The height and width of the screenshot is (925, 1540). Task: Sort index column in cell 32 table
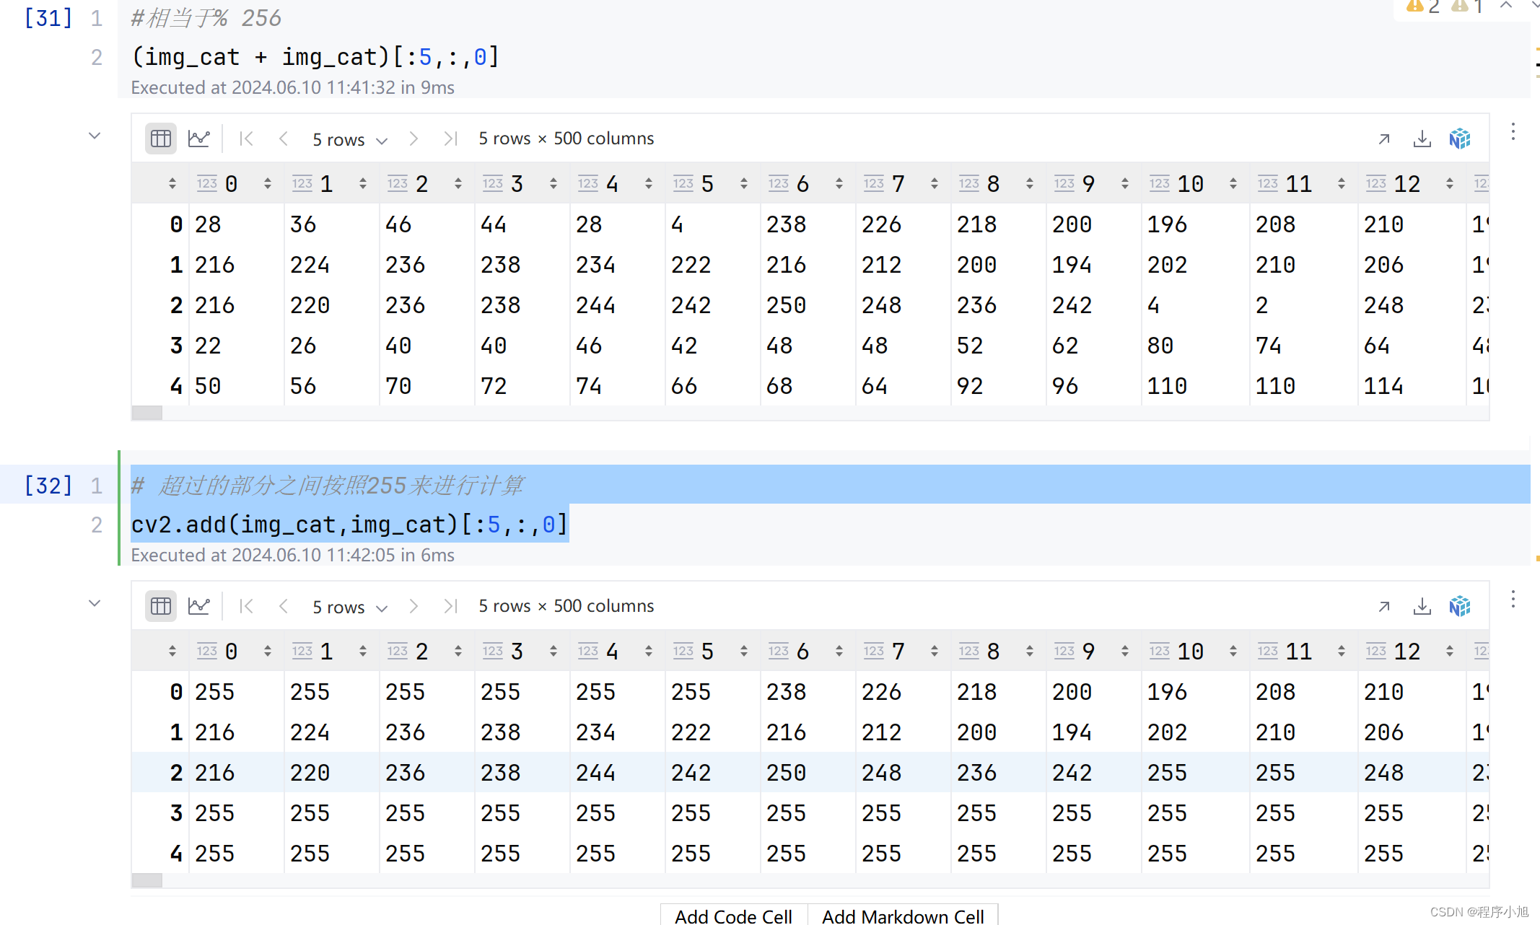172,652
